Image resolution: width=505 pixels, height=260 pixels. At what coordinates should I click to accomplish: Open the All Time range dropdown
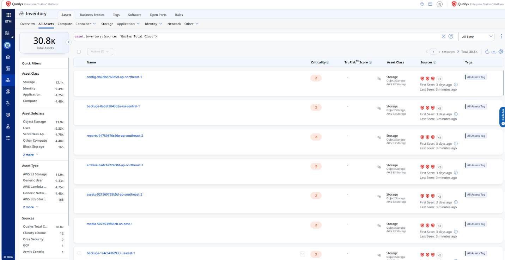tap(477, 37)
